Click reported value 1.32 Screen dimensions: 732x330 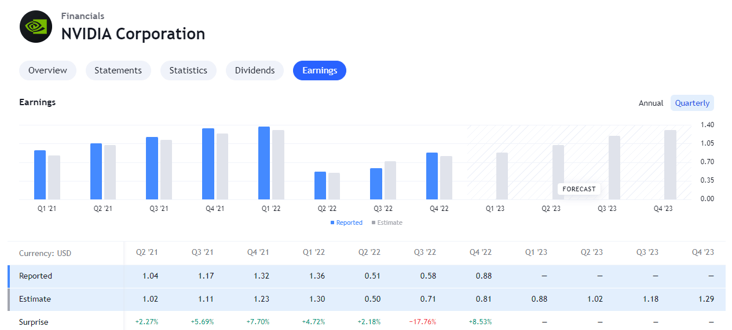(x=261, y=276)
